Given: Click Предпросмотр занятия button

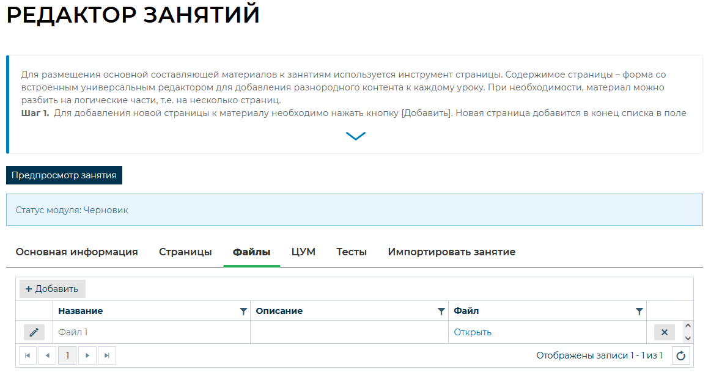Looking at the screenshot, I should [64, 175].
